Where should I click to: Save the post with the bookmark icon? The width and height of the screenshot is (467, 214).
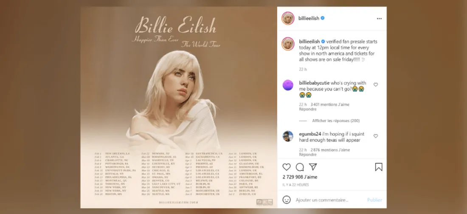(x=379, y=167)
